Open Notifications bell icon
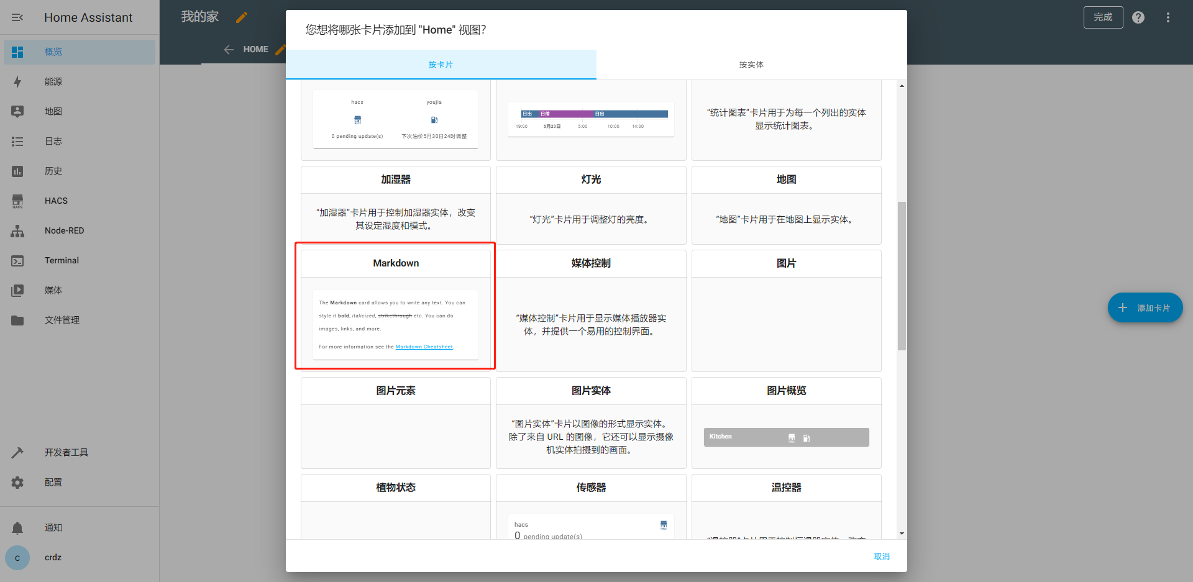The height and width of the screenshot is (582, 1193). 17,528
